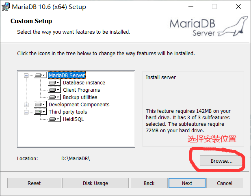Image resolution: width=251 pixels, height=196 pixels.
Task: Select Database instance in feature tree
Action: [84, 82]
